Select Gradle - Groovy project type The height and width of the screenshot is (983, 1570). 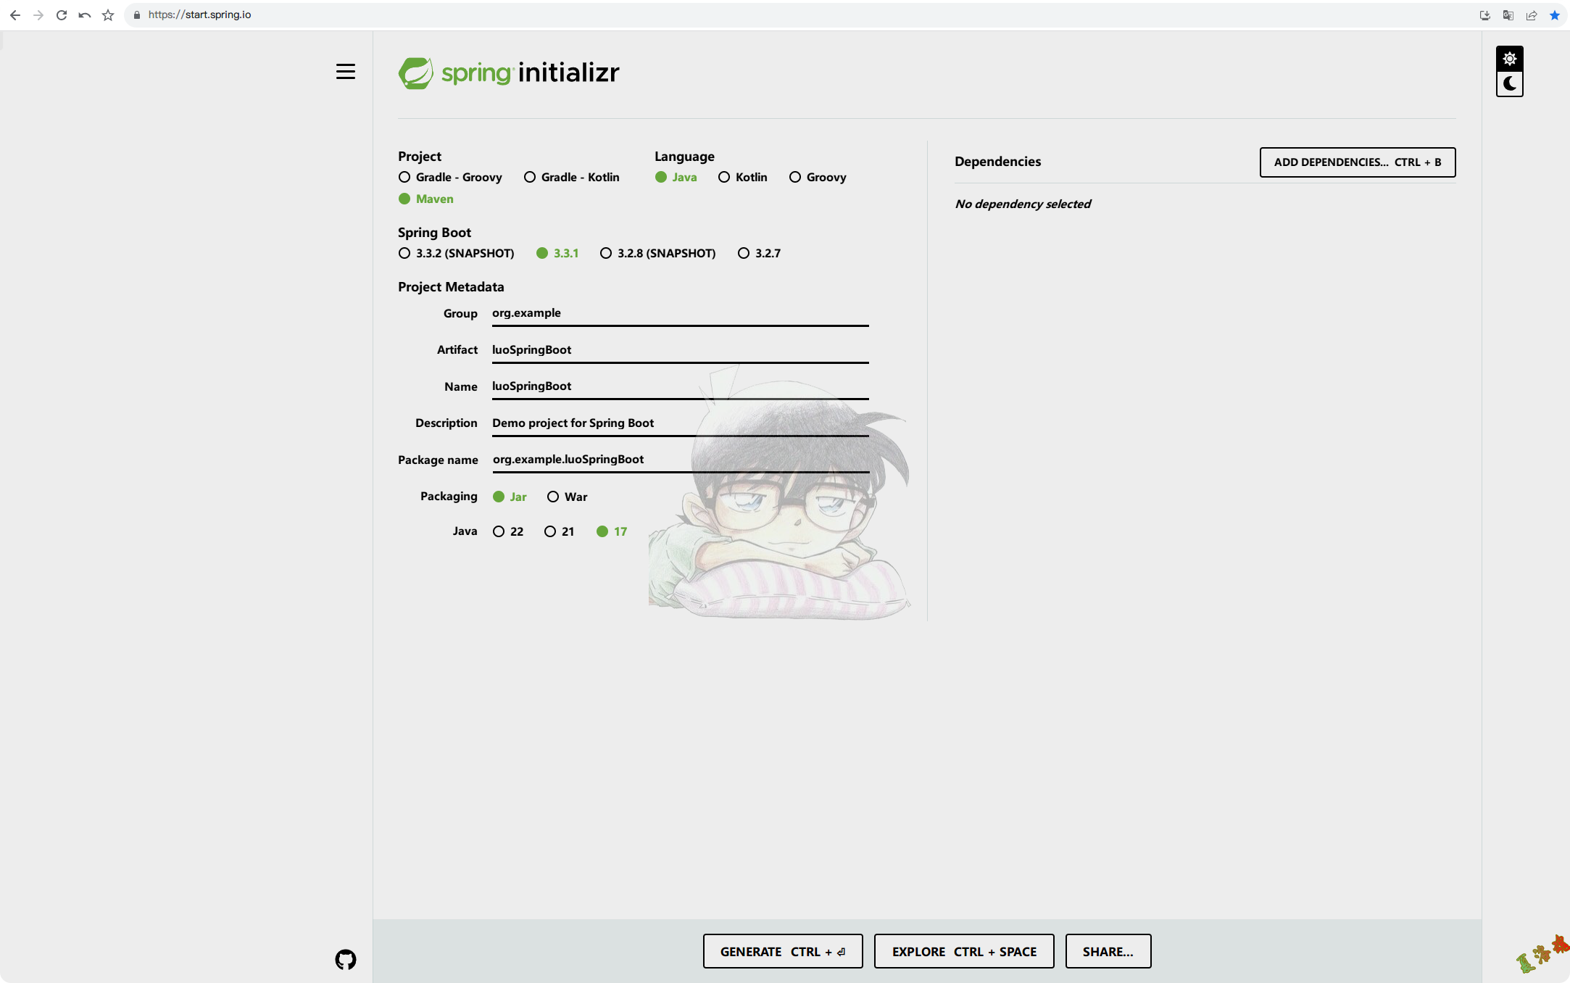[450, 177]
